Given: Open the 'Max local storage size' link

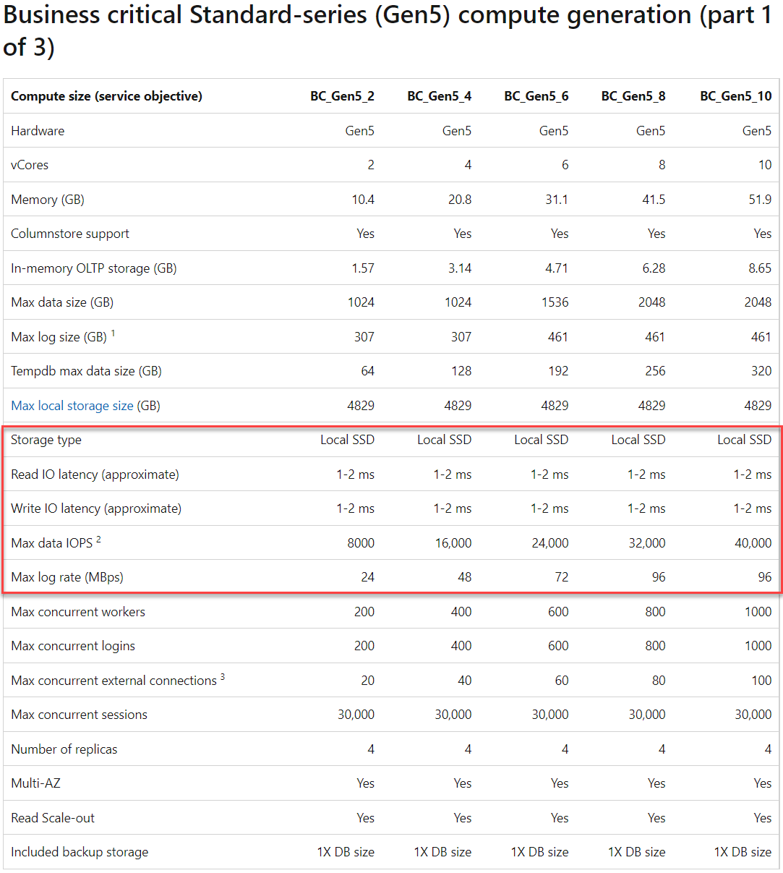Looking at the screenshot, I should pyautogui.click(x=72, y=406).
